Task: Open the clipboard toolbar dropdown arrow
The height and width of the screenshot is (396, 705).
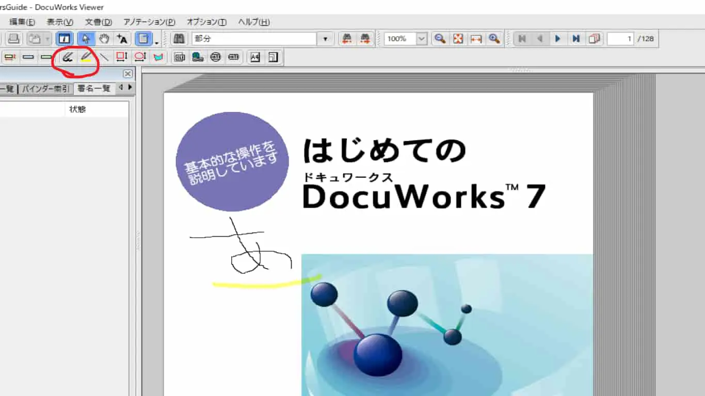Action: pos(47,39)
